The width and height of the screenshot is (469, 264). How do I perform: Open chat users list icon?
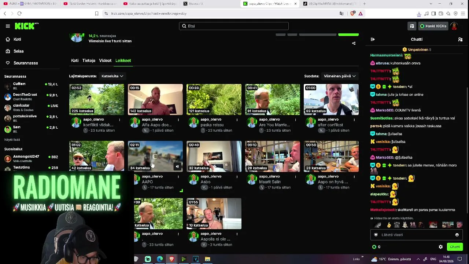pos(460,39)
